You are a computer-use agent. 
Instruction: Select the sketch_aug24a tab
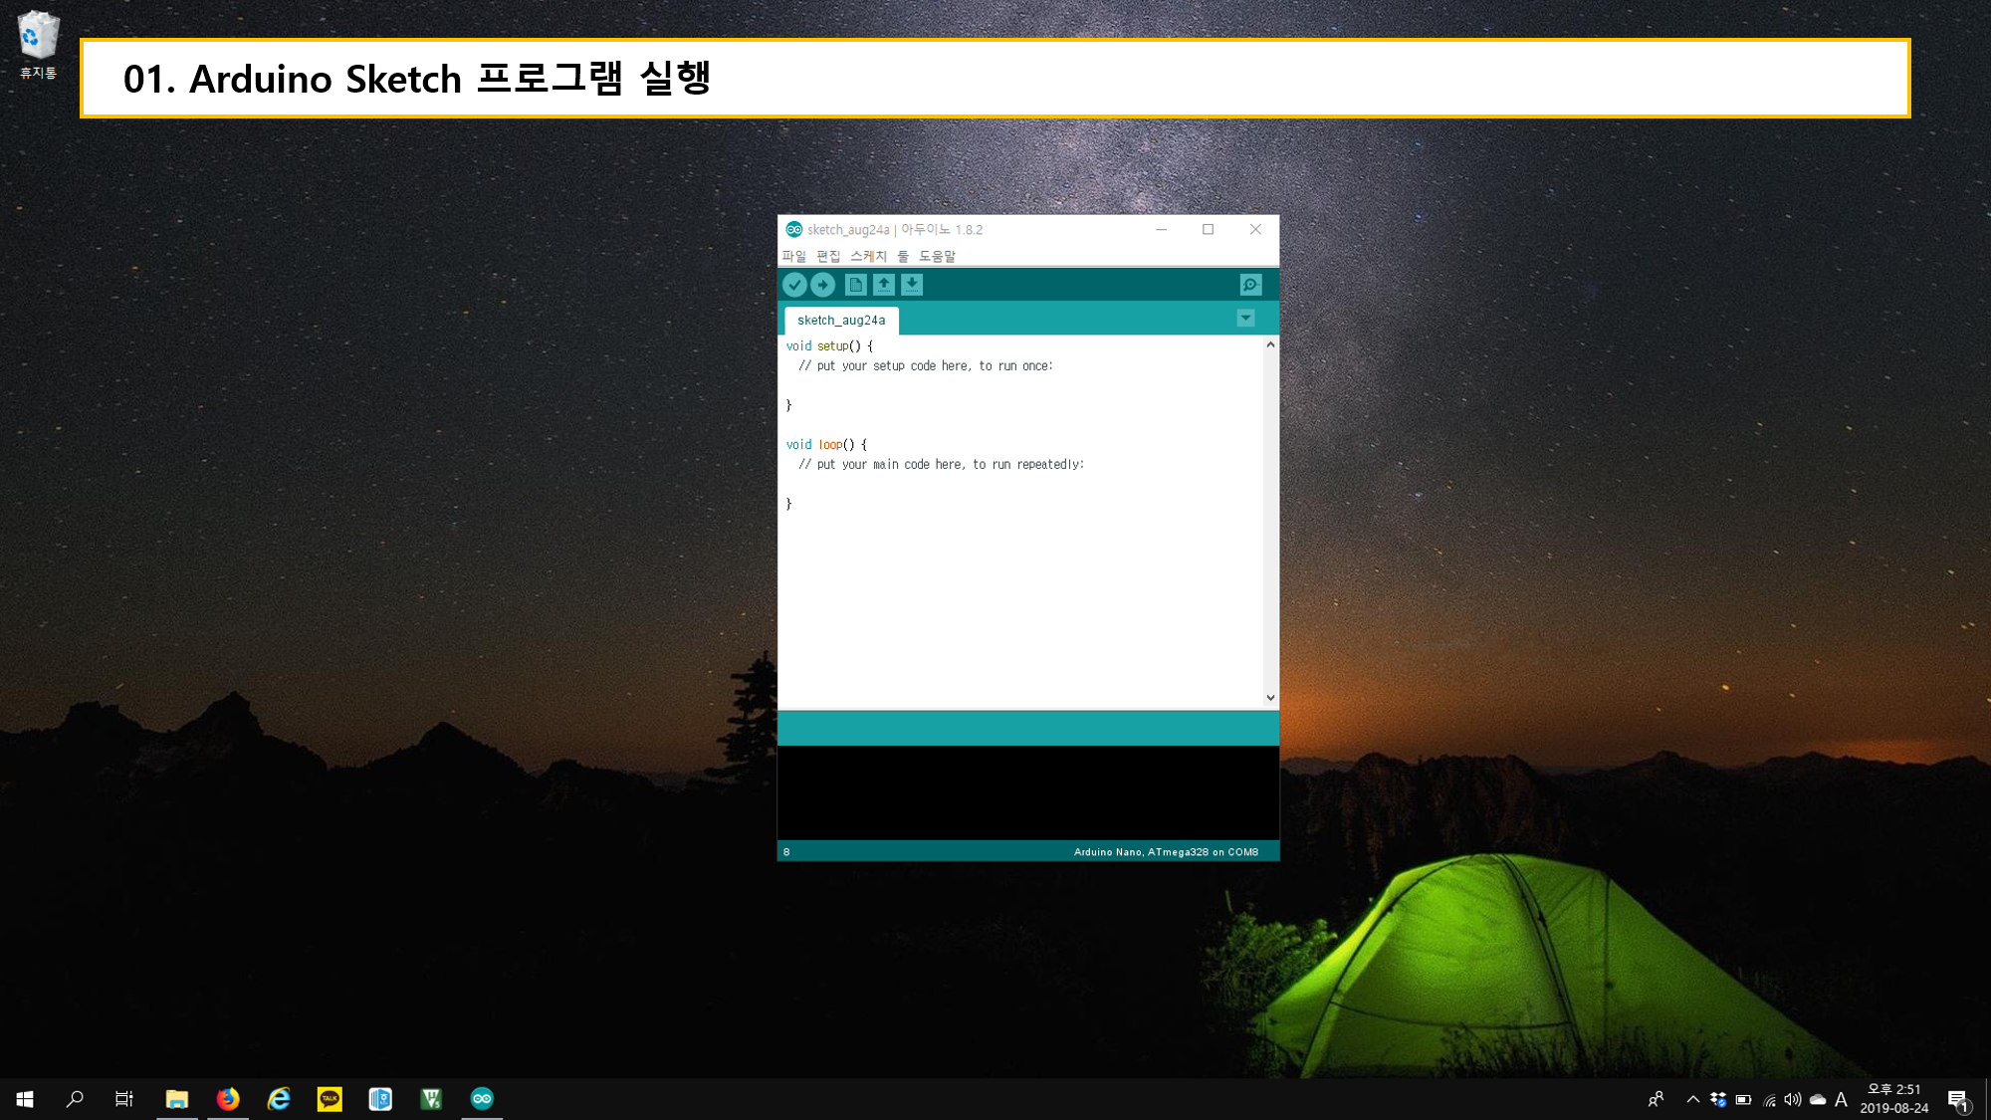pyautogui.click(x=840, y=321)
